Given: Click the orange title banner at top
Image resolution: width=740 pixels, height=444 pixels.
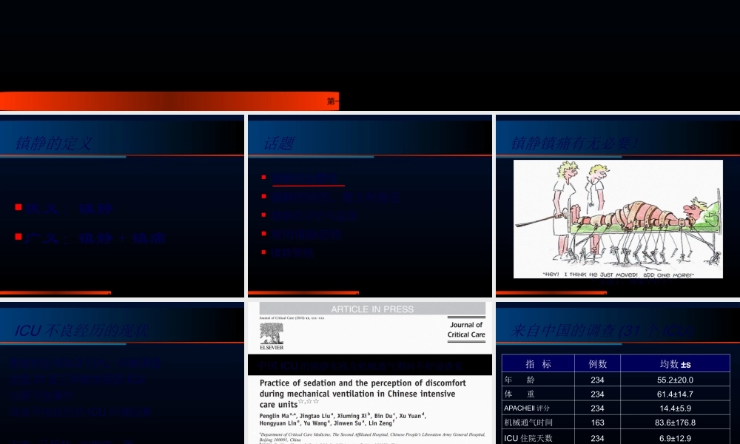Looking at the screenshot, I should [169, 101].
